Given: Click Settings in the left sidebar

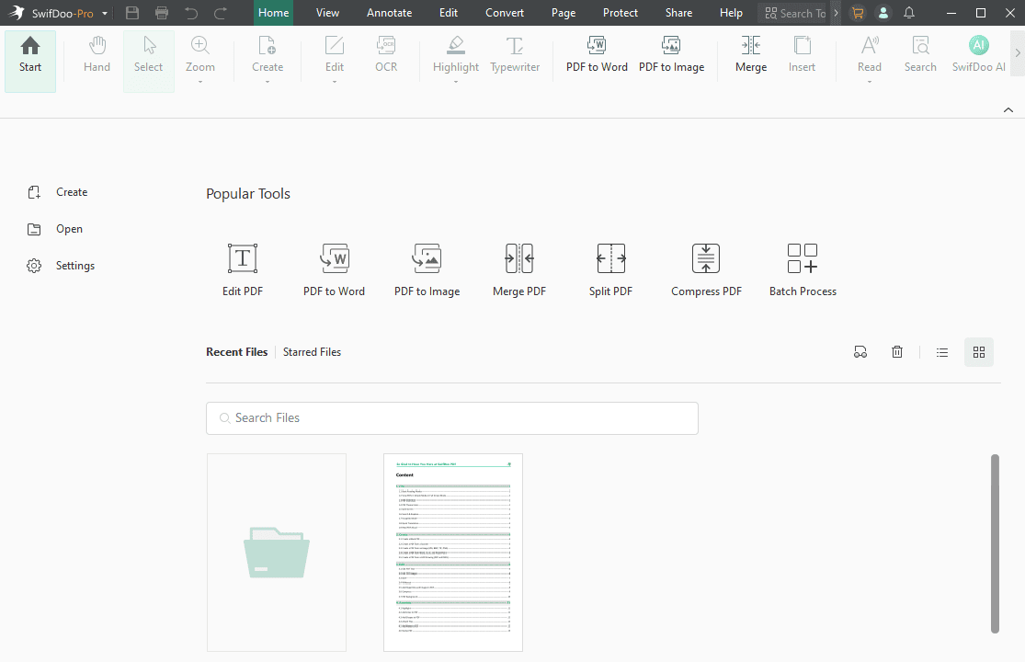Looking at the screenshot, I should 74,266.
